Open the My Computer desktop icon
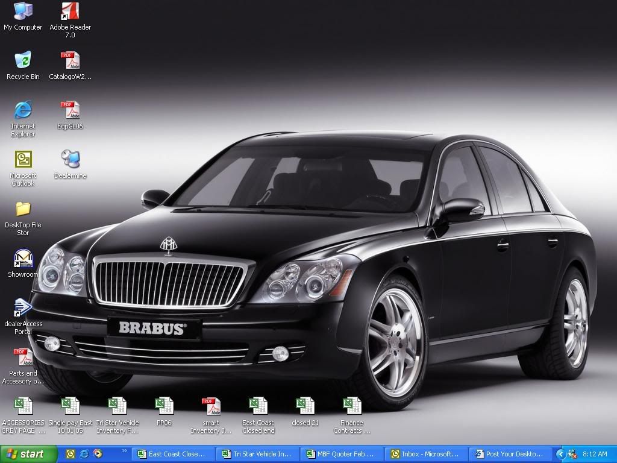 tap(23, 11)
